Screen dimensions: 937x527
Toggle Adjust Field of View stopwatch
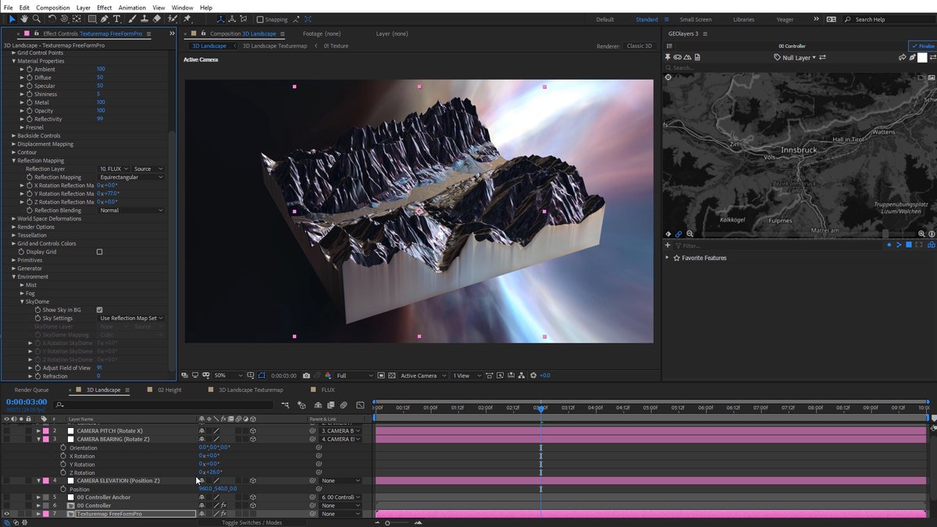click(x=37, y=368)
